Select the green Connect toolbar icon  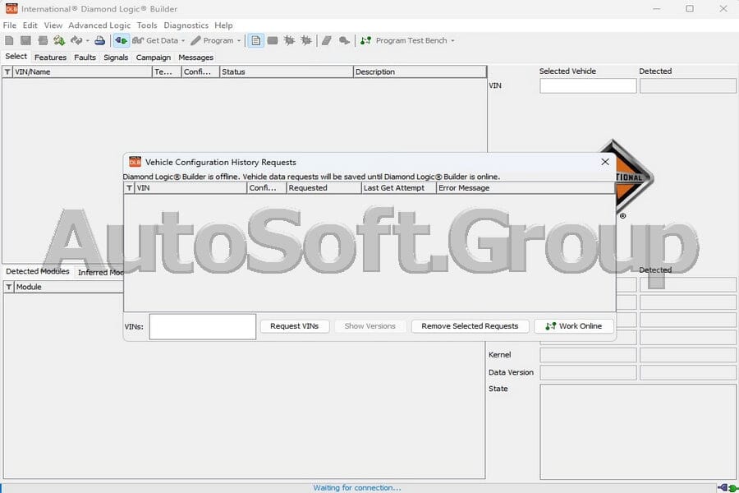coord(120,40)
